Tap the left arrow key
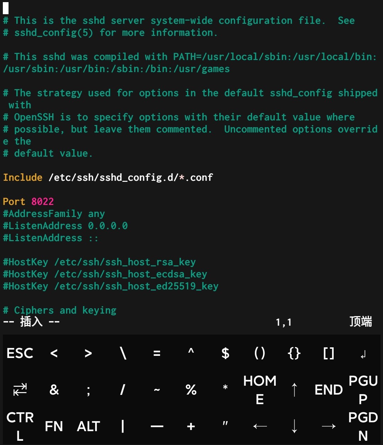The image size is (383, 445). (x=260, y=426)
